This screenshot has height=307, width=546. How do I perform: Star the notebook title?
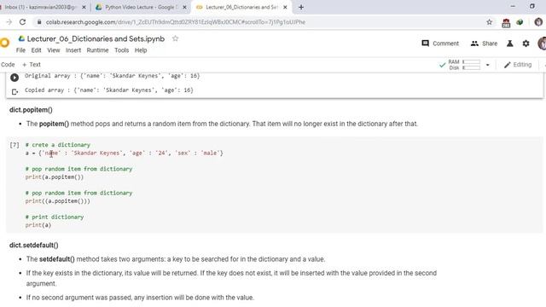click(x=175, y=38)
